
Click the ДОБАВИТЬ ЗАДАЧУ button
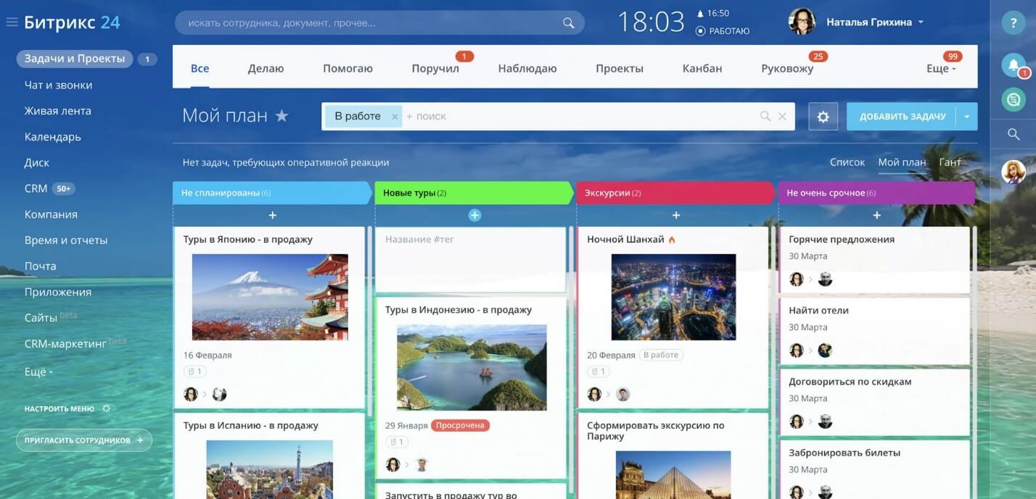point(902,117)
